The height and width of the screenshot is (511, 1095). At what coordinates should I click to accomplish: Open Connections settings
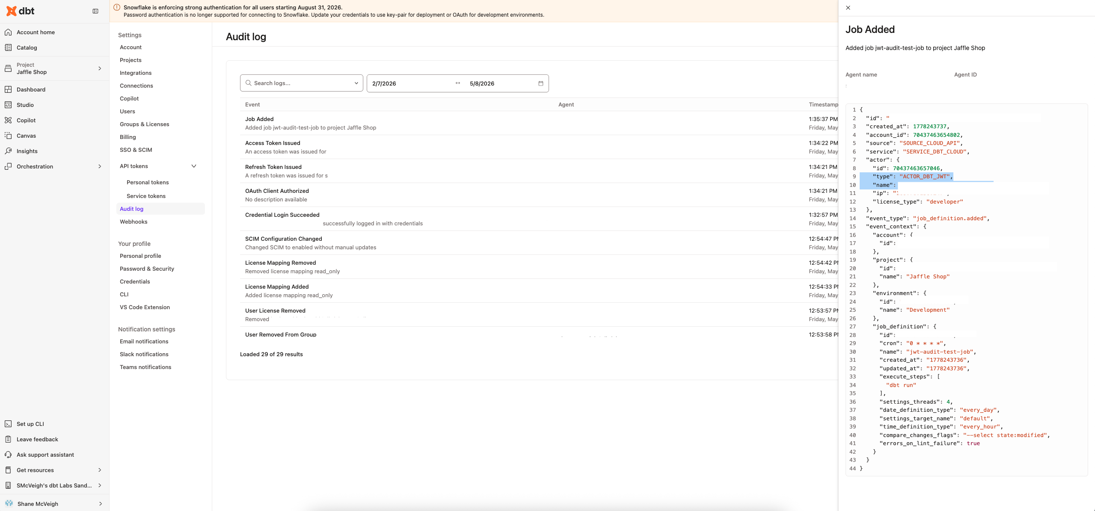pos(137,86)
